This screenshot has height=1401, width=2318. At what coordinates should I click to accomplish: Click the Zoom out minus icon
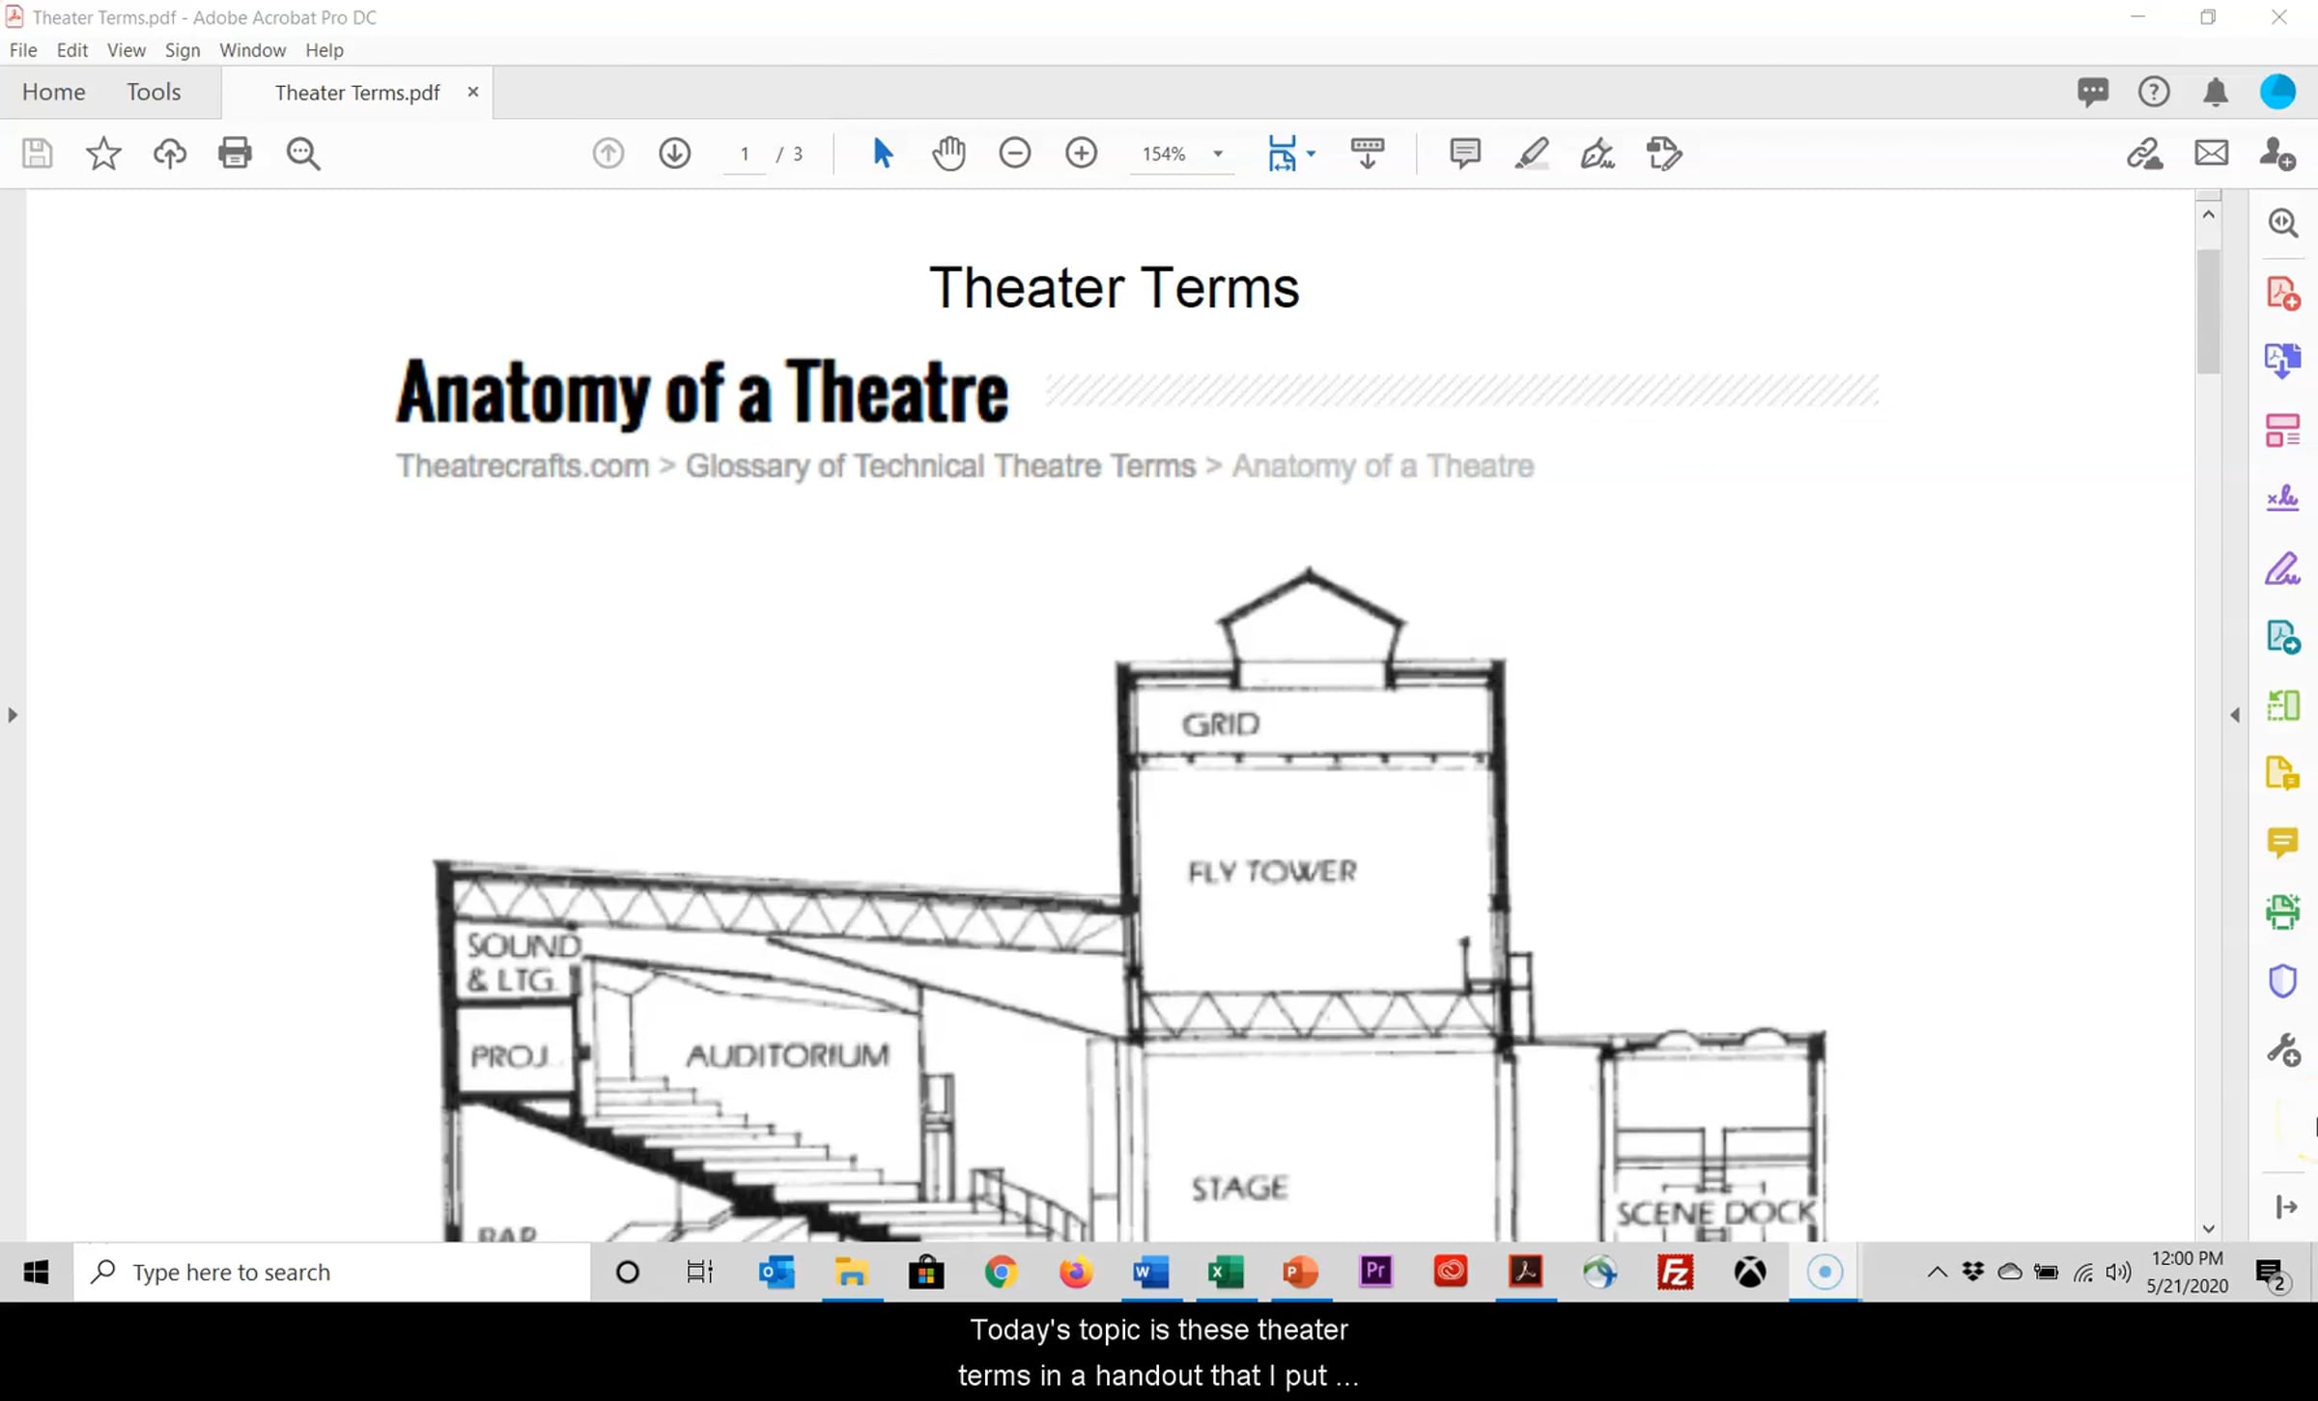1014,154
